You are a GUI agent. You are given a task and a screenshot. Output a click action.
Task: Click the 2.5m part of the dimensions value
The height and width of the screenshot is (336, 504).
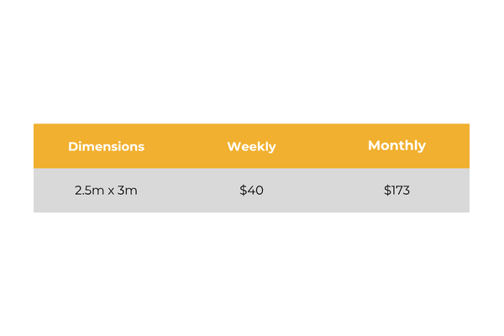[x=89, y=191]
